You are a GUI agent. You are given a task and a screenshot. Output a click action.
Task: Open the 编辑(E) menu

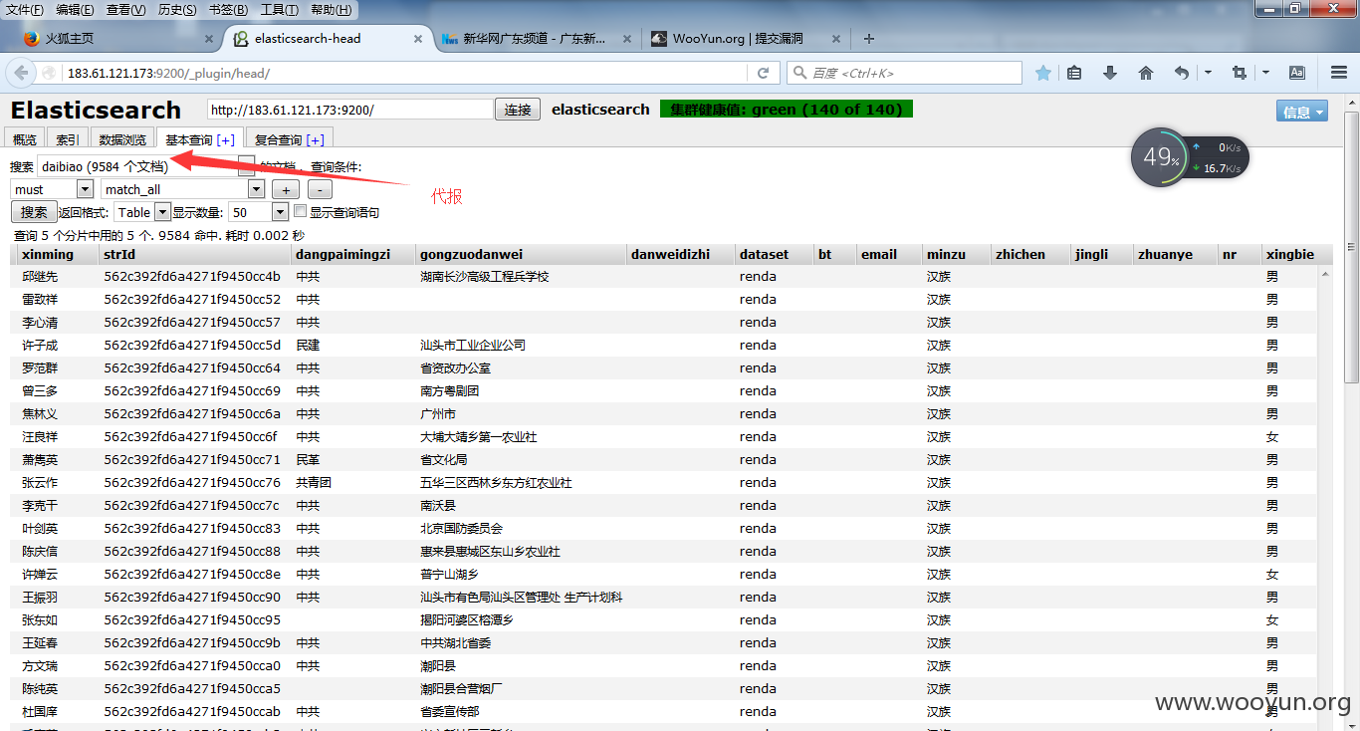(x=75, y=10)
